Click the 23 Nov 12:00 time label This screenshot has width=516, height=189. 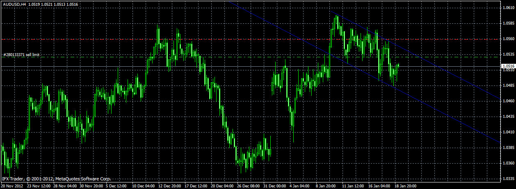point(39,186)
